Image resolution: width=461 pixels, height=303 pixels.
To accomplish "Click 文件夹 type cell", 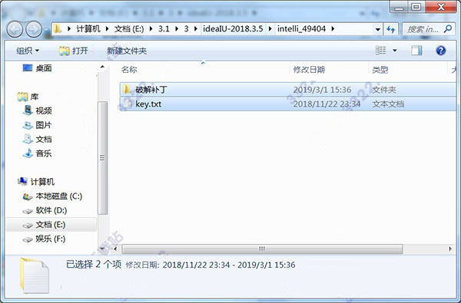I will [x=384, y=90].
